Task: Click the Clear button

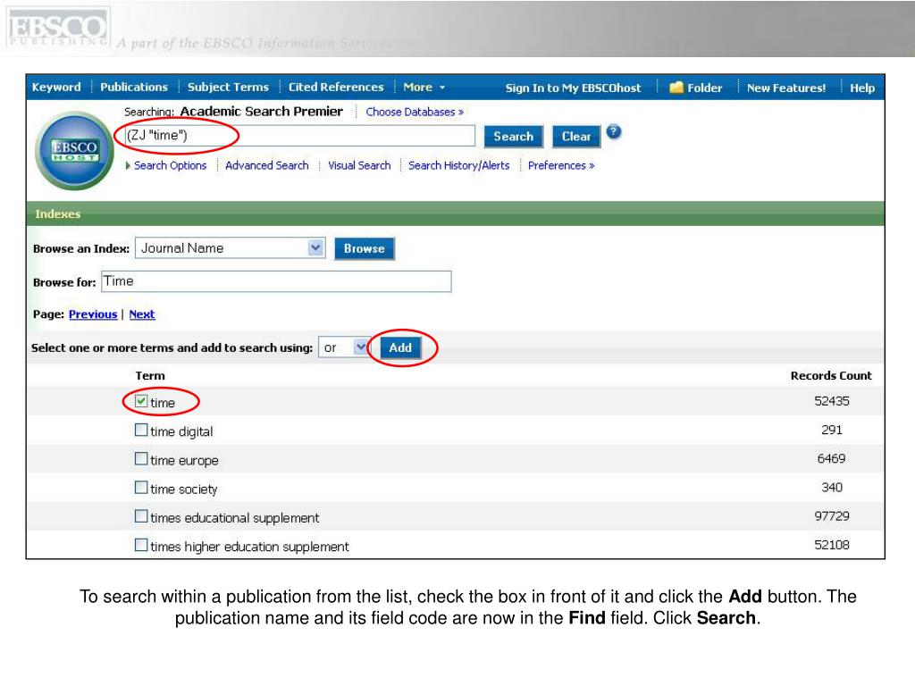Action: tap(576, 137)
